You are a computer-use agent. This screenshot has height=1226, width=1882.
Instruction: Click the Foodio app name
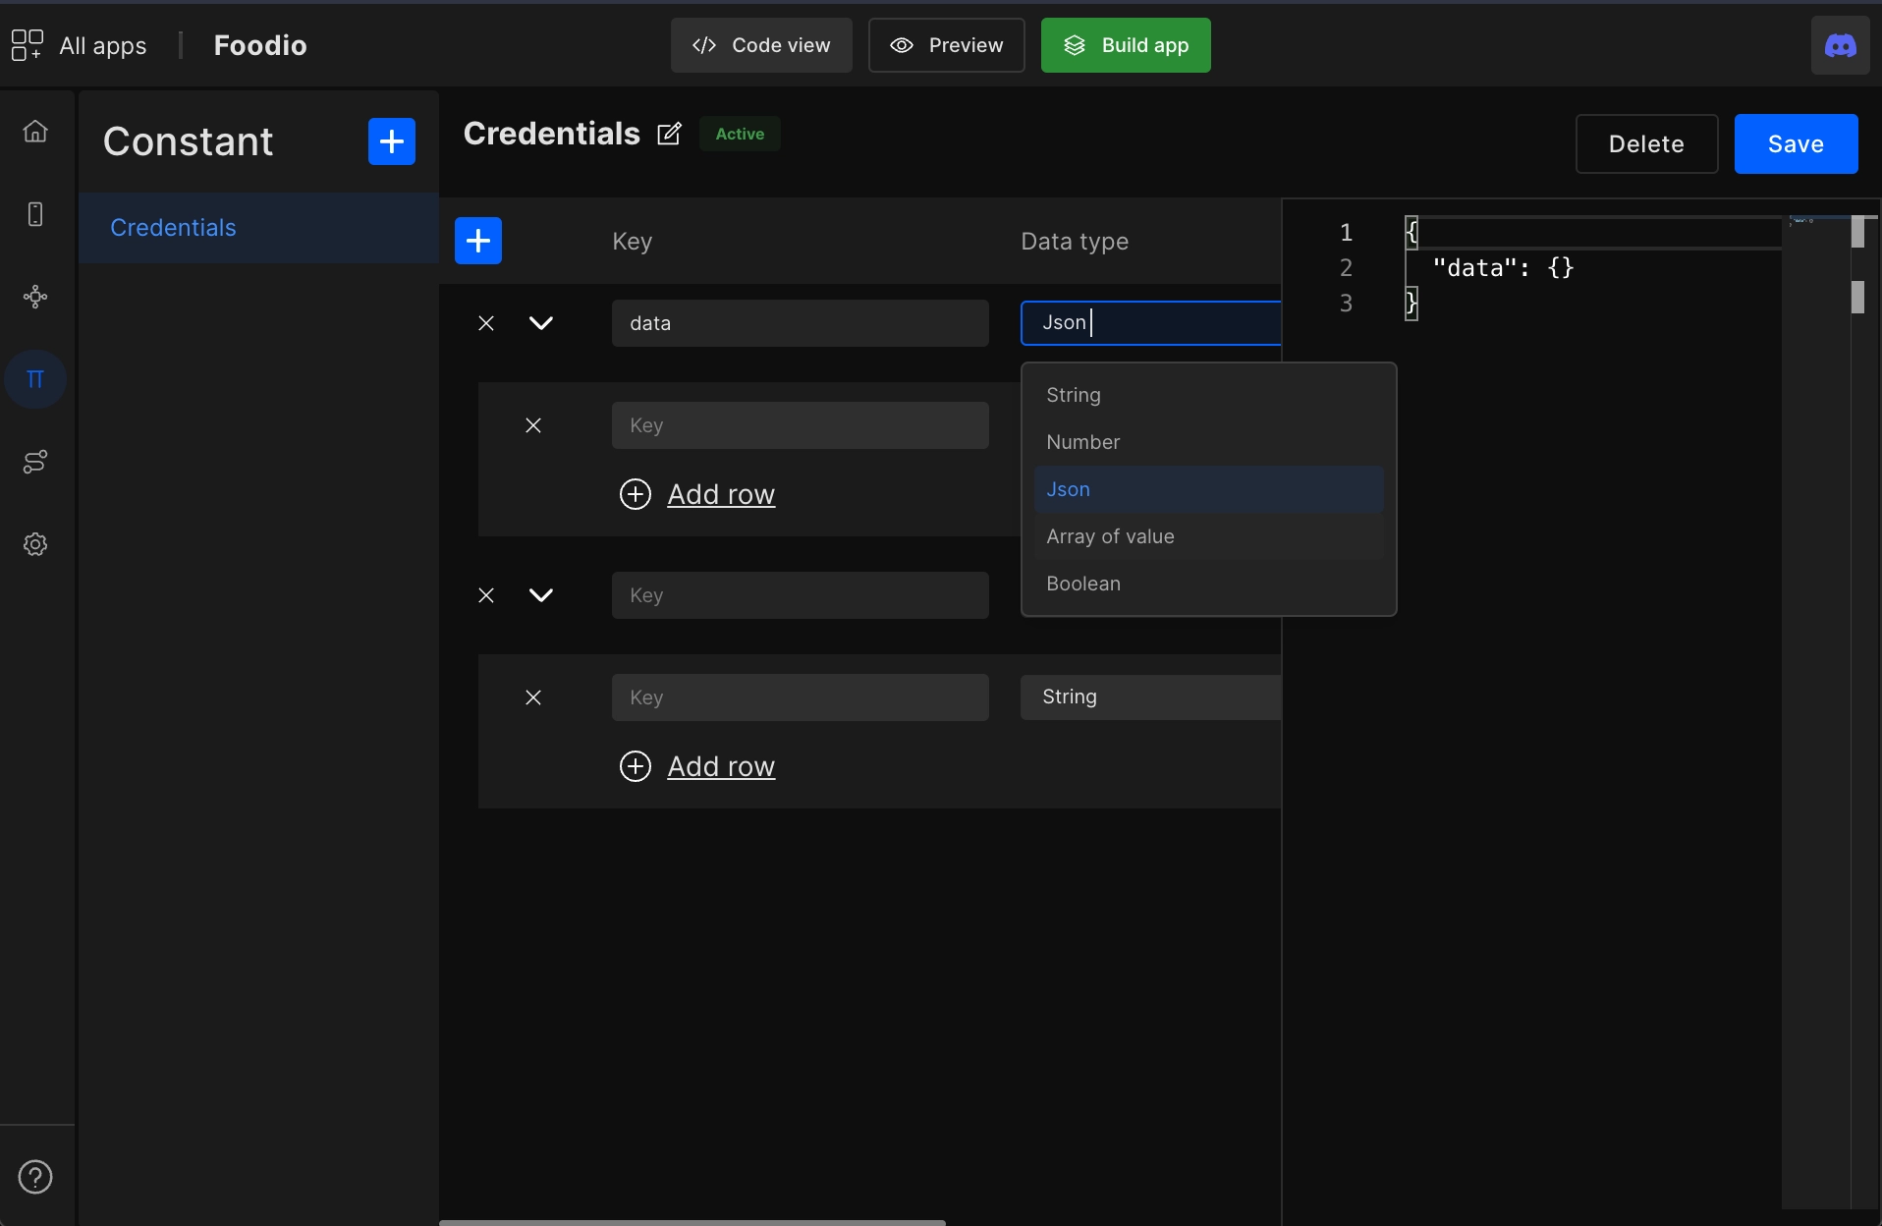click(x=260, y=45)
